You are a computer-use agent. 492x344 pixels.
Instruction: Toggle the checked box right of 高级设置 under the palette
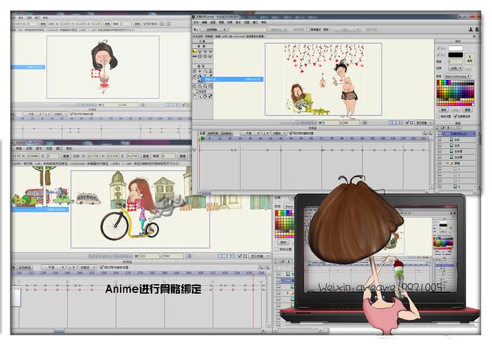455,116
